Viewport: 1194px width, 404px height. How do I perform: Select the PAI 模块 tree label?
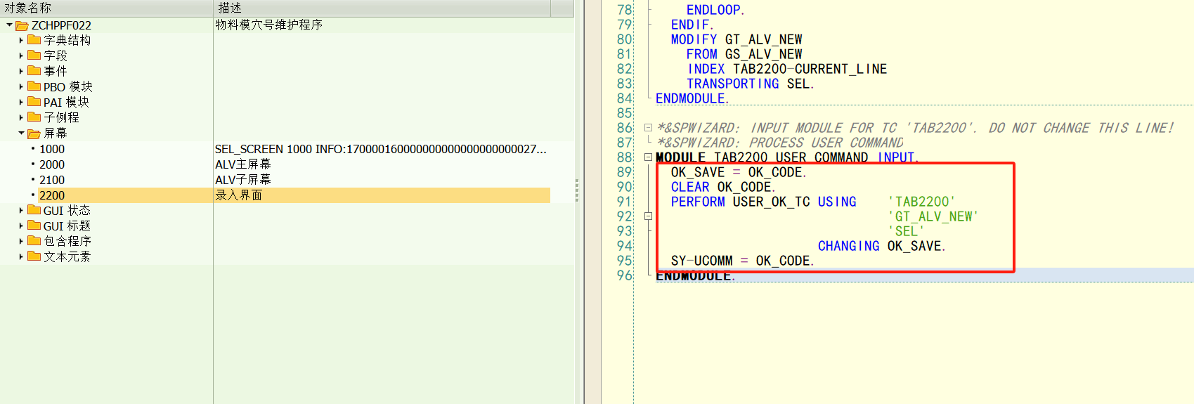pos(66,102)
